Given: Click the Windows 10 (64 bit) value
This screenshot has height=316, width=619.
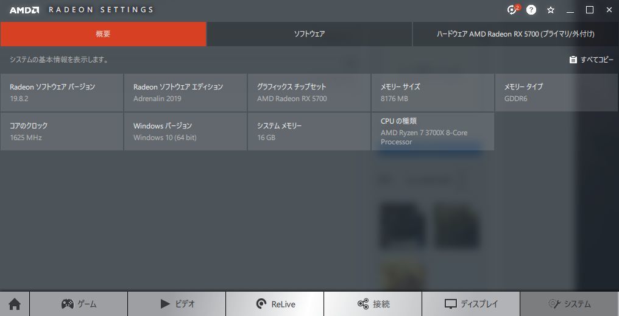Looking at the screenshot, I should pos(165,138).
